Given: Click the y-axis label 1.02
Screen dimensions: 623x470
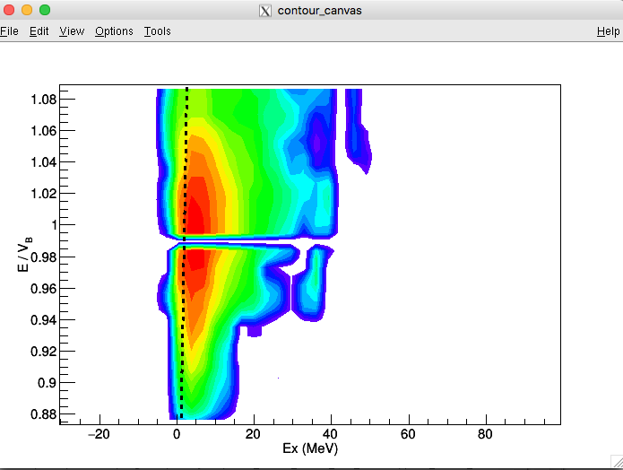Looking at the screenshot, I should point(44,194).
